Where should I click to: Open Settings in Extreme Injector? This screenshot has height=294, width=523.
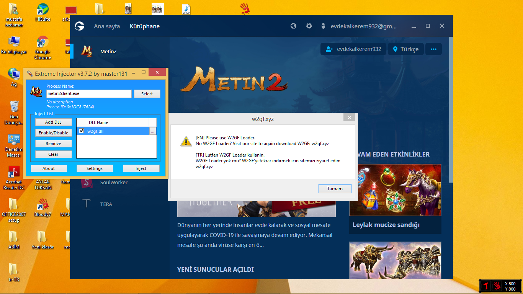tap(95, 168)
